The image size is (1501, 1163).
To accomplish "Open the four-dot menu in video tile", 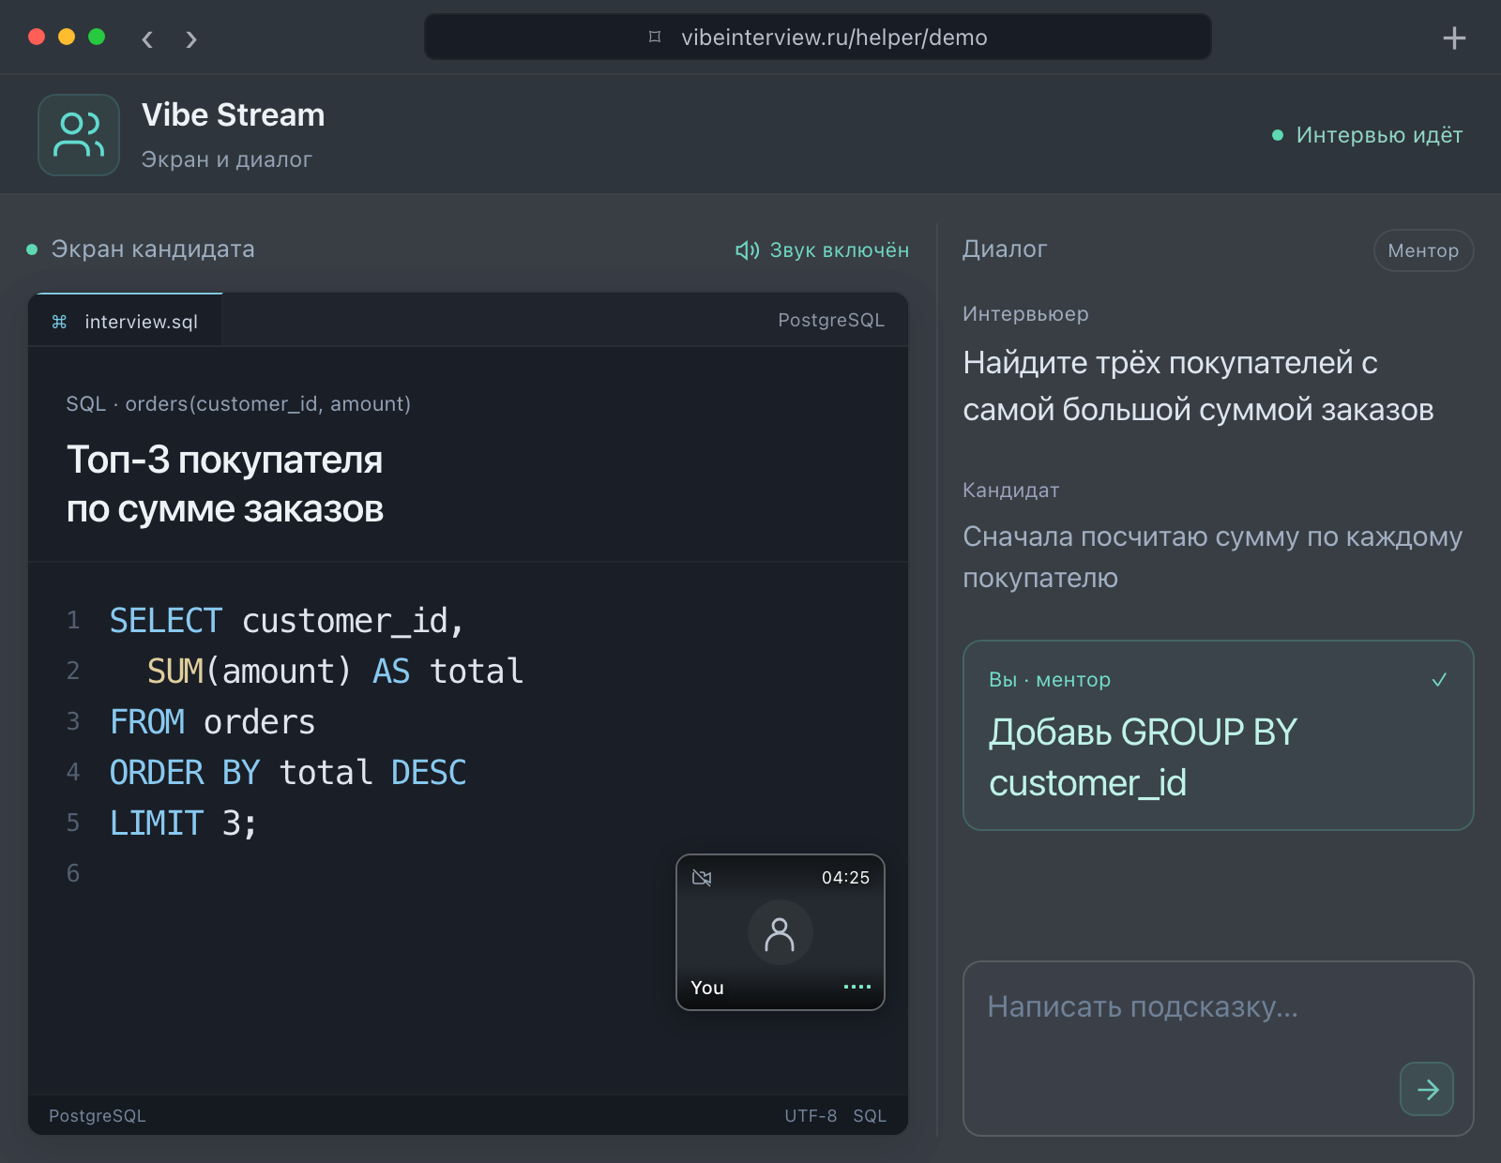I will 857,987.
